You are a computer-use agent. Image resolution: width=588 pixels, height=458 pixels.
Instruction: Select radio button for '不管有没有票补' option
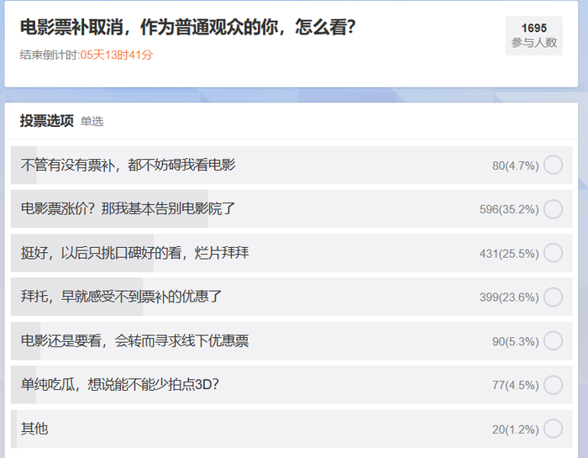point(553,165)
